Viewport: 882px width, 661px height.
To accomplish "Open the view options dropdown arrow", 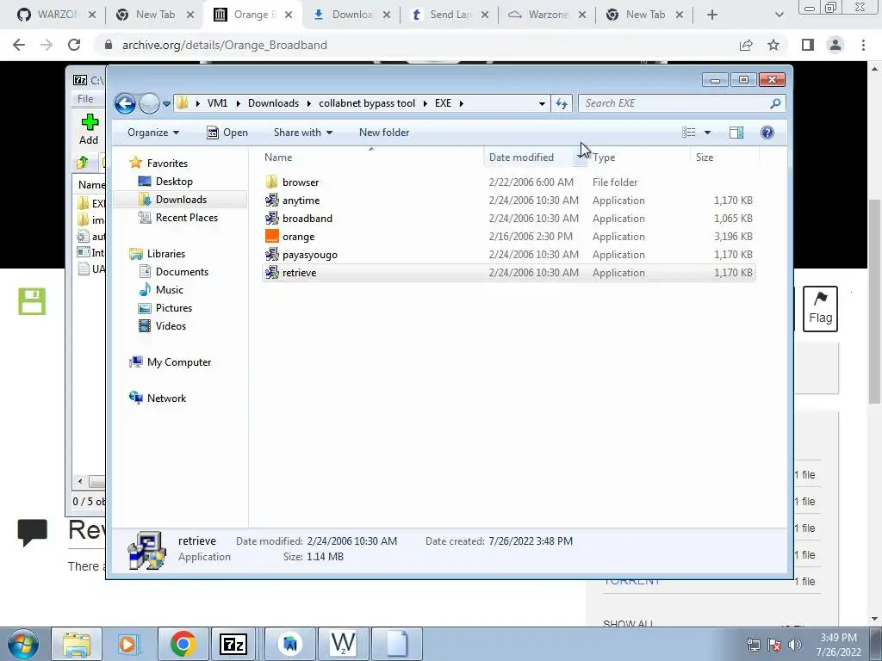I will (x=708, y=133).
